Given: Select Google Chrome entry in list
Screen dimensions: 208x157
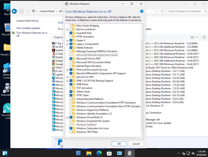Looking at the screenshot, I should 57,64.
